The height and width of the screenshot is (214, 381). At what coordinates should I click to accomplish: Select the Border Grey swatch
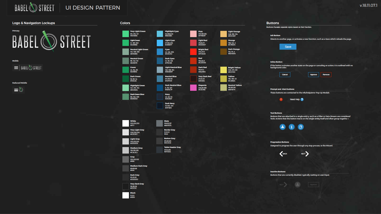[159, 132]
